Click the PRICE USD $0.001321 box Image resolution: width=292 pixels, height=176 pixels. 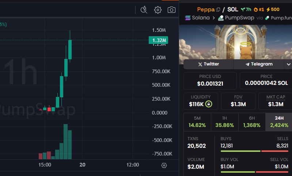(210, 81)
